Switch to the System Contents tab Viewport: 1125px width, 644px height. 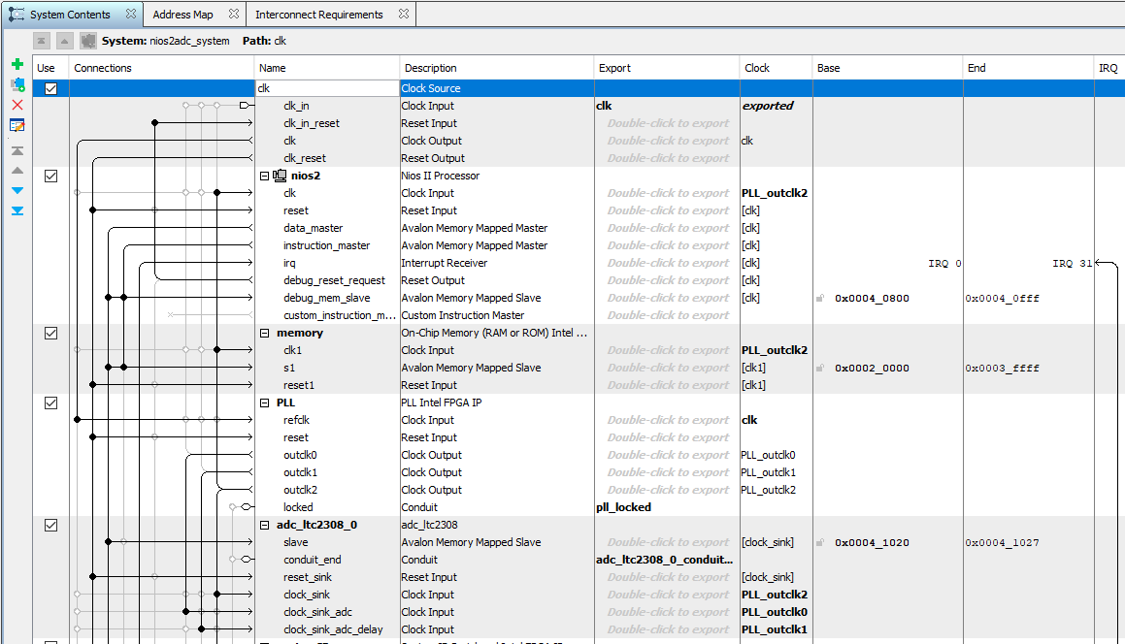(70, 15)
